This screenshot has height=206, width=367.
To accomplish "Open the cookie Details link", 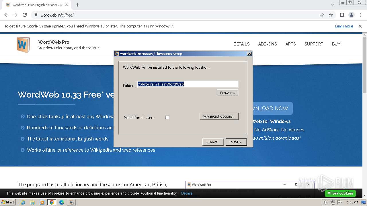I will pyautogui.click(x=187, y=193).
